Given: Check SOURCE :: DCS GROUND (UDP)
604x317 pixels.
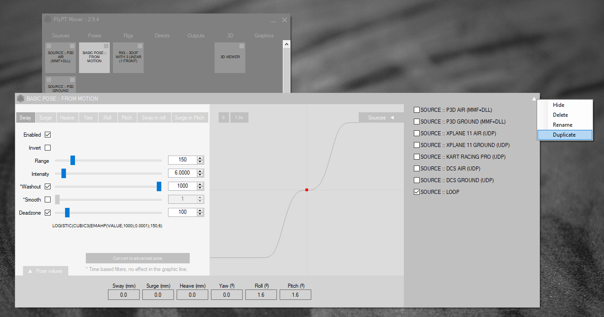Looking at the screenshot, I should tap(417, 180).
